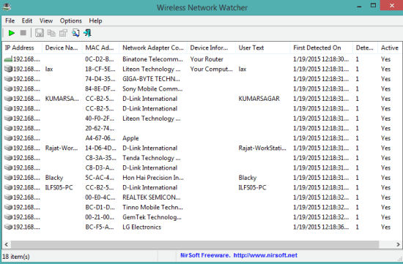Sort by User Text column header
Viewport: 403px width, 264px height.
coord(262,48)
